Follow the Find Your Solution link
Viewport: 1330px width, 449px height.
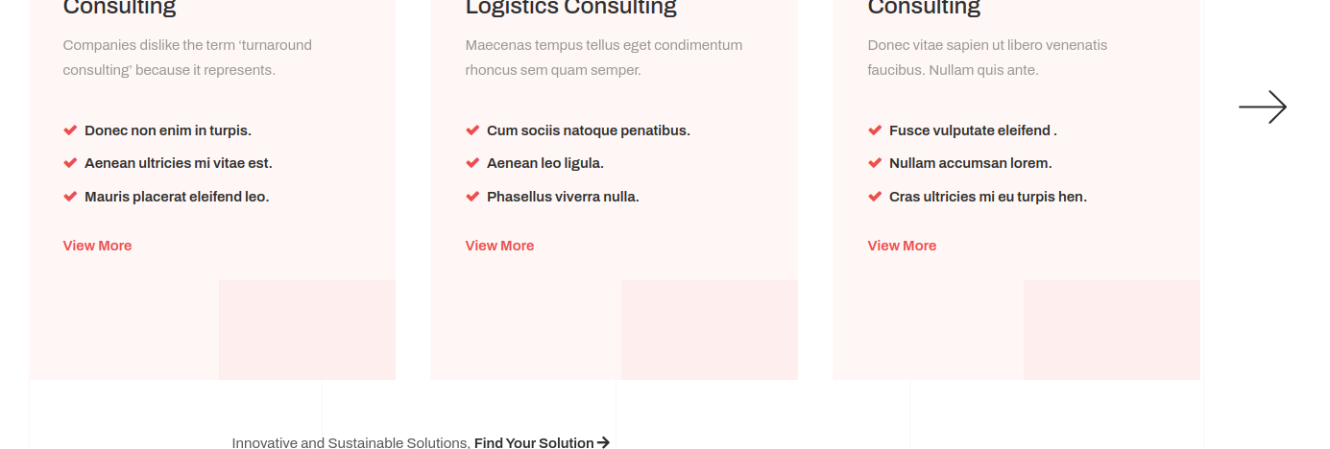534,442
